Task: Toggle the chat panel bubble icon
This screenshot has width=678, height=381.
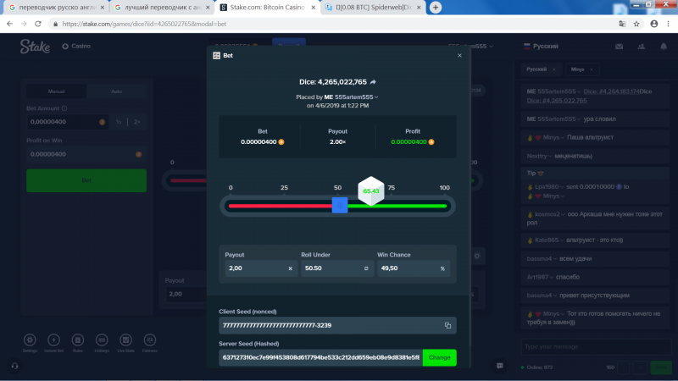Action: pos(500,366)
